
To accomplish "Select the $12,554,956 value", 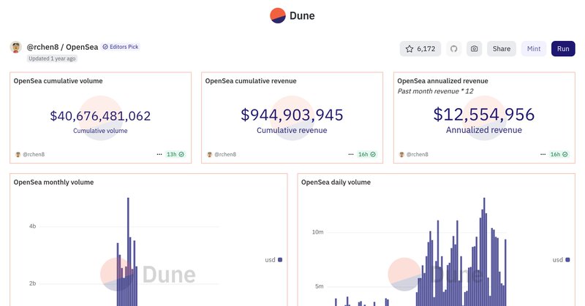I will click(484, 115).
